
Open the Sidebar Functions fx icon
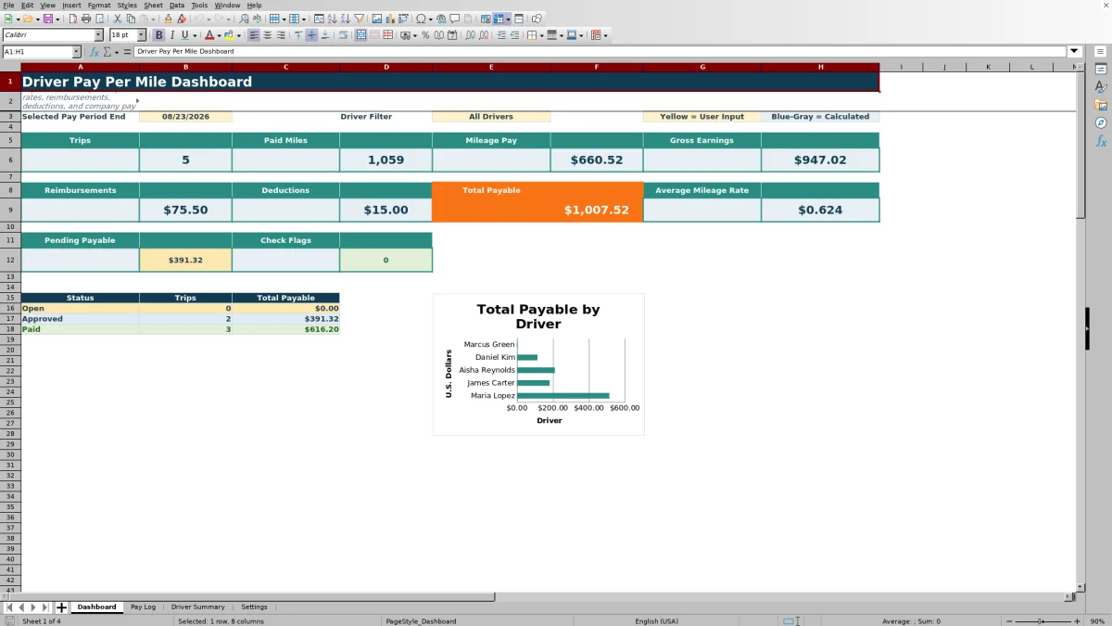point(1101,141)
